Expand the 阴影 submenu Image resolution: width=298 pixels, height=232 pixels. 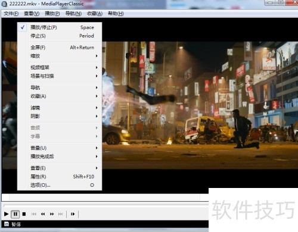[x=60, y=116]
